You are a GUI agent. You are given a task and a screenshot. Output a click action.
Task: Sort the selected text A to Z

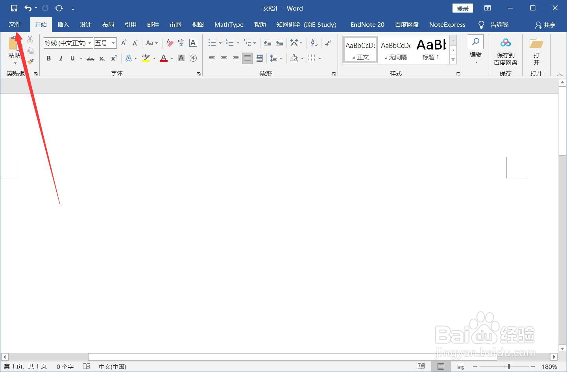tap(314, 43)
